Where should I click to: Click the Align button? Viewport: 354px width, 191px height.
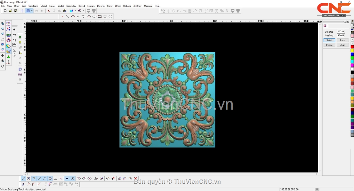point(342,45)
